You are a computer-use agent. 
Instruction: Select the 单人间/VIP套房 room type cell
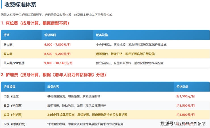click(14, 63)
